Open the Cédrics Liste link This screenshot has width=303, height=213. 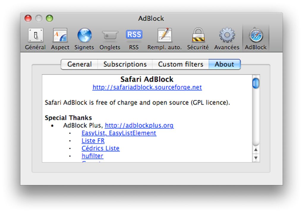tap(100, 148)
